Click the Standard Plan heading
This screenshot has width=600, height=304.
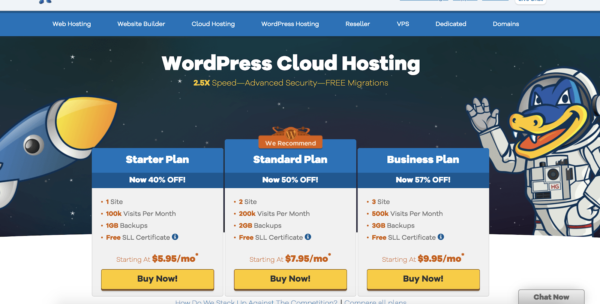[x=290, y=159]
